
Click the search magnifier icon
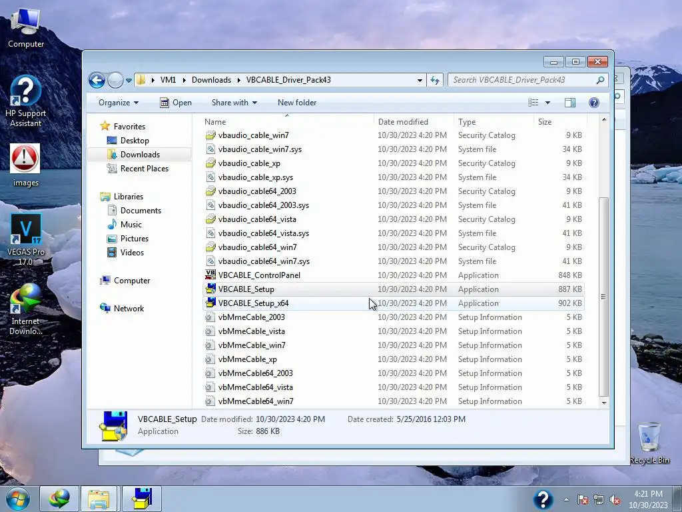coord(600,80)
